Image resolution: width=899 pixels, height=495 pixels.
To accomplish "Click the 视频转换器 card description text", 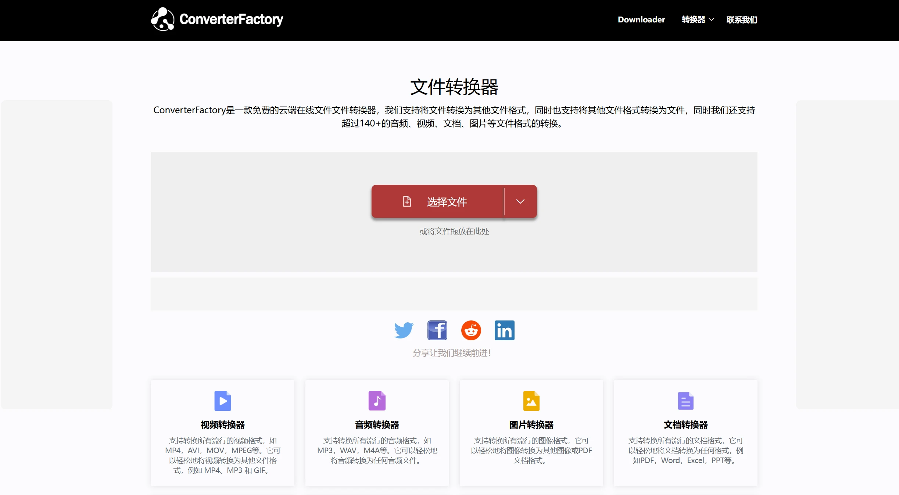I will coord(223,455).
